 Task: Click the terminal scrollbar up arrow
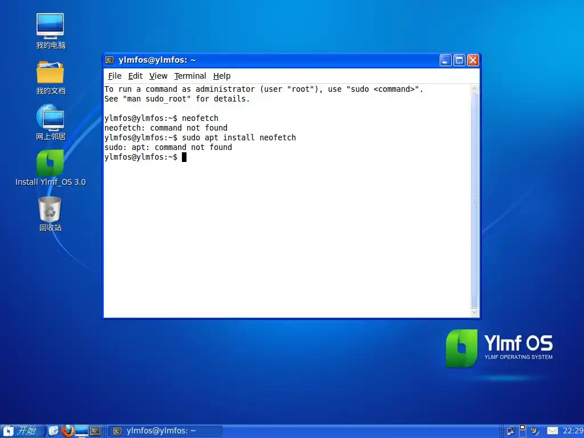474,88
